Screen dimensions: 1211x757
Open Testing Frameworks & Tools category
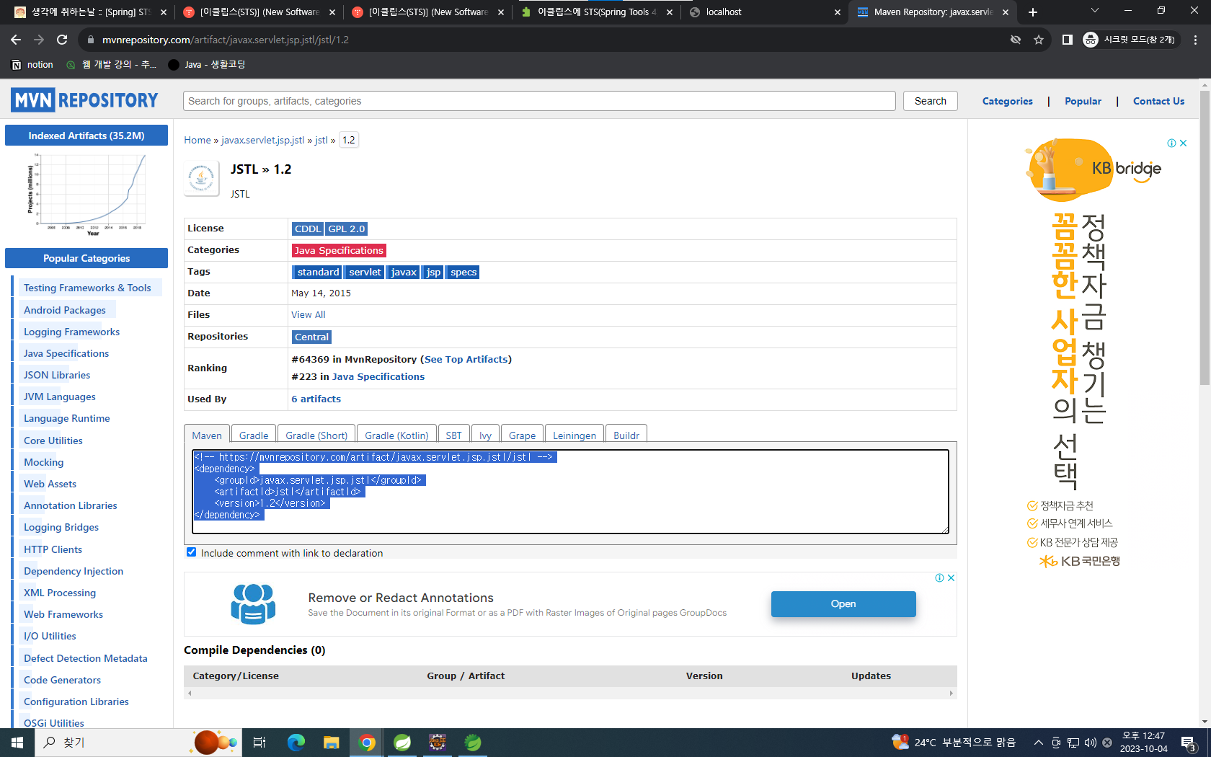[87, 288]
